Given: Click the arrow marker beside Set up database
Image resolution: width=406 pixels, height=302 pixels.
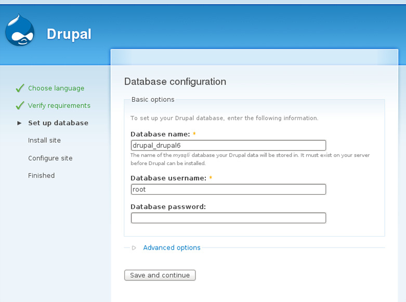Looking at the screenshot, I should click(x=20, y=123).
